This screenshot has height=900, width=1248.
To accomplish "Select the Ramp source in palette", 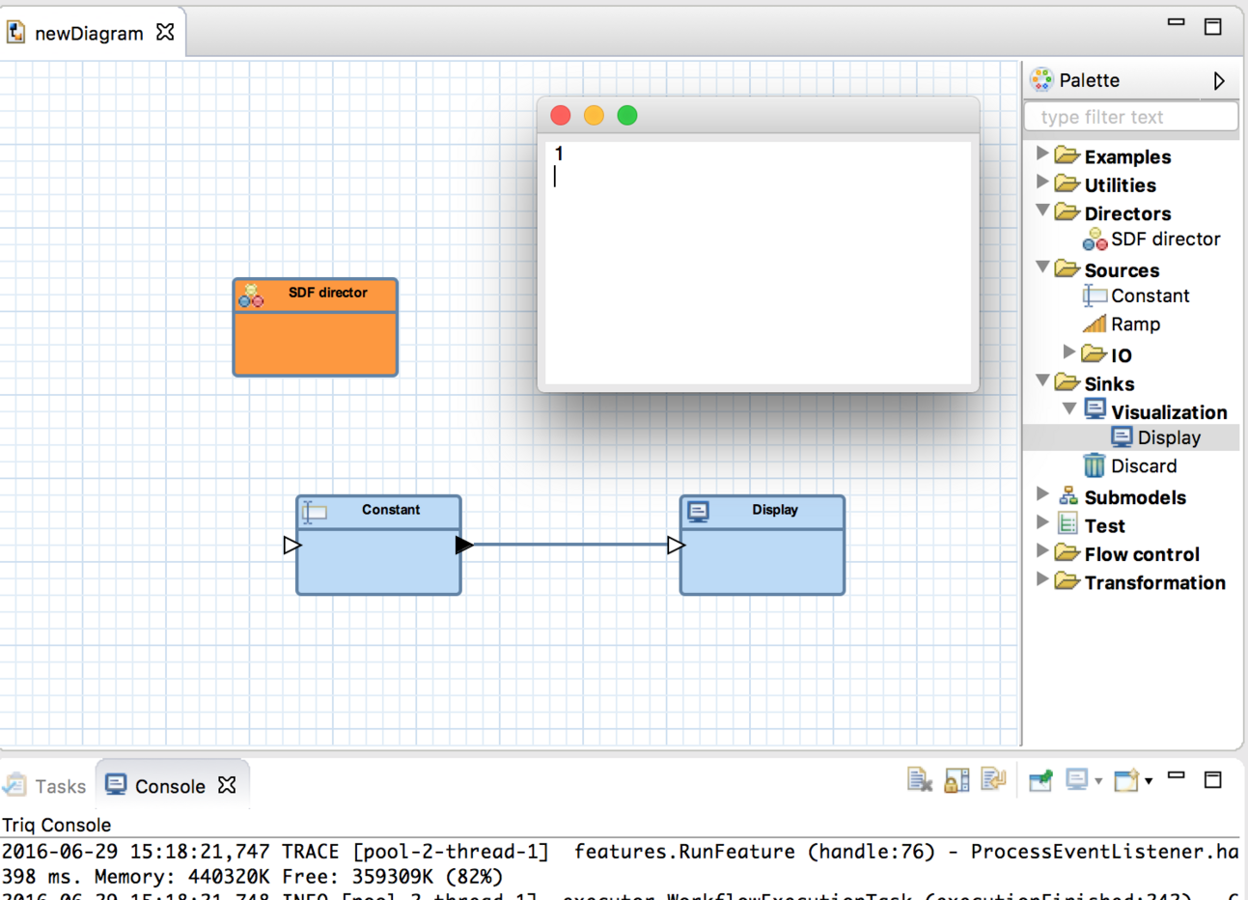I will (x=1134, y=324).
